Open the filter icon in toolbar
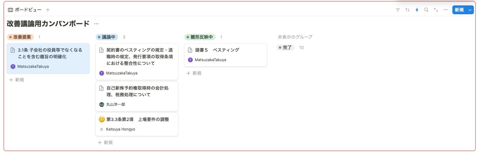 pyautogui.click(x=398, y=10)
